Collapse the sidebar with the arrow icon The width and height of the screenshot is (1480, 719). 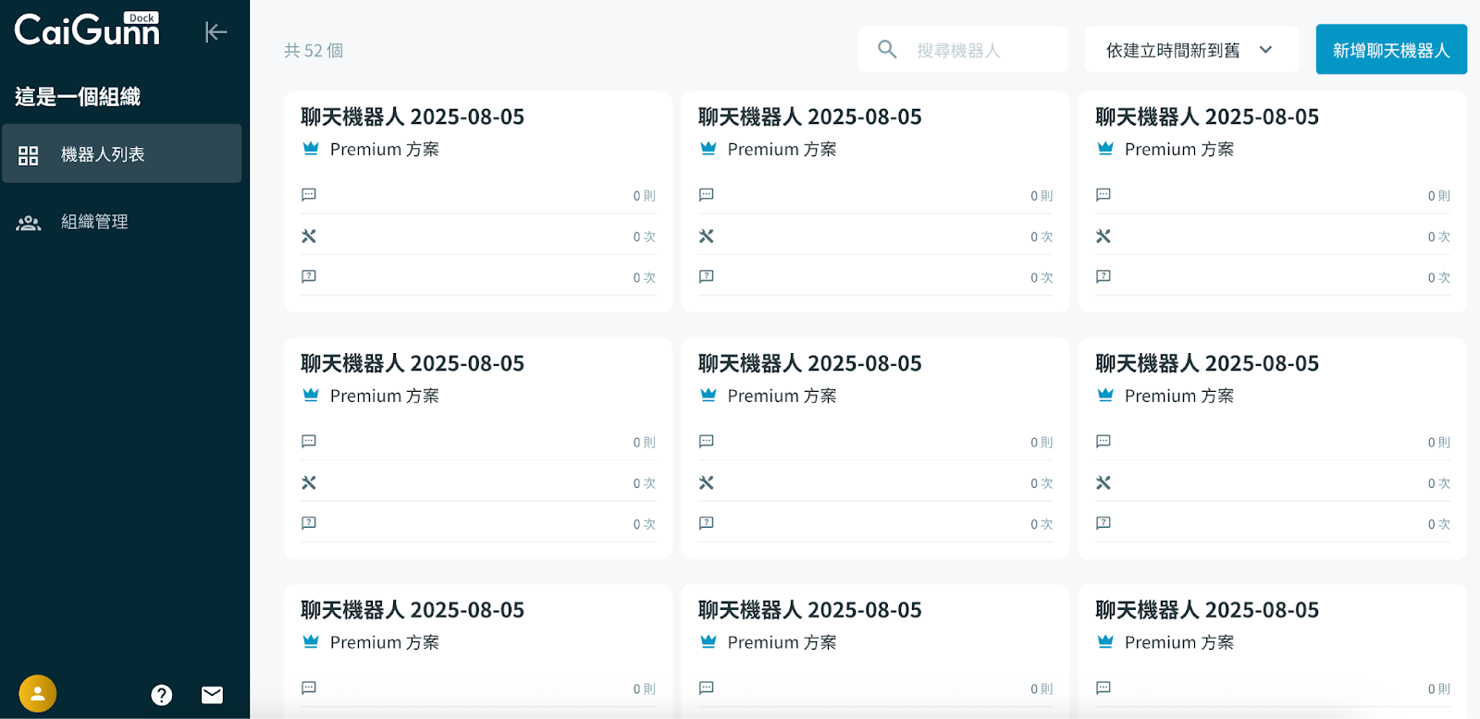coord(216,32)
